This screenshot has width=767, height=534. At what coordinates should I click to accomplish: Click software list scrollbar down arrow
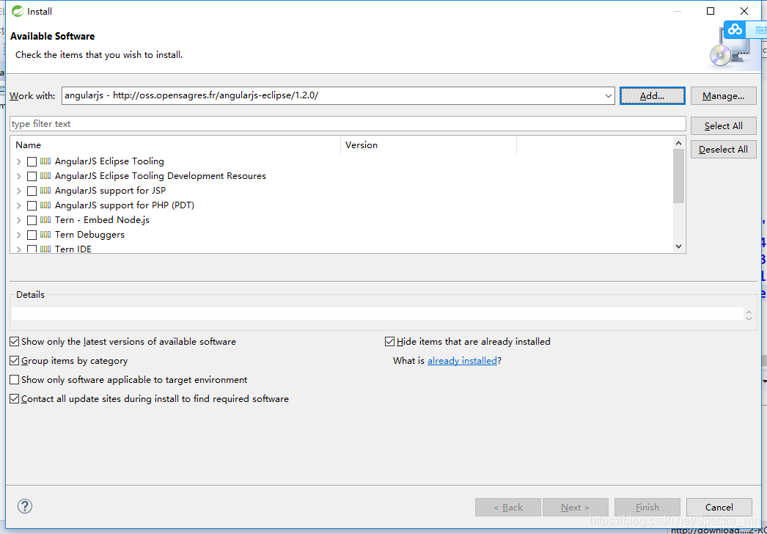[678, 246]
